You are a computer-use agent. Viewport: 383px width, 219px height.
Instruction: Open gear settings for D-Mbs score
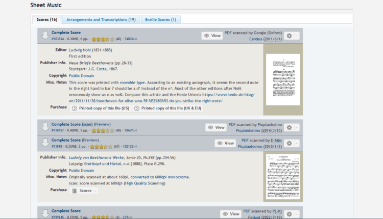(289, 143)
